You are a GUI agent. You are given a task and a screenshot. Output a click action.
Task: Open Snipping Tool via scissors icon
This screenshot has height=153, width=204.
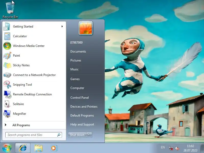(x=7, y=85)
